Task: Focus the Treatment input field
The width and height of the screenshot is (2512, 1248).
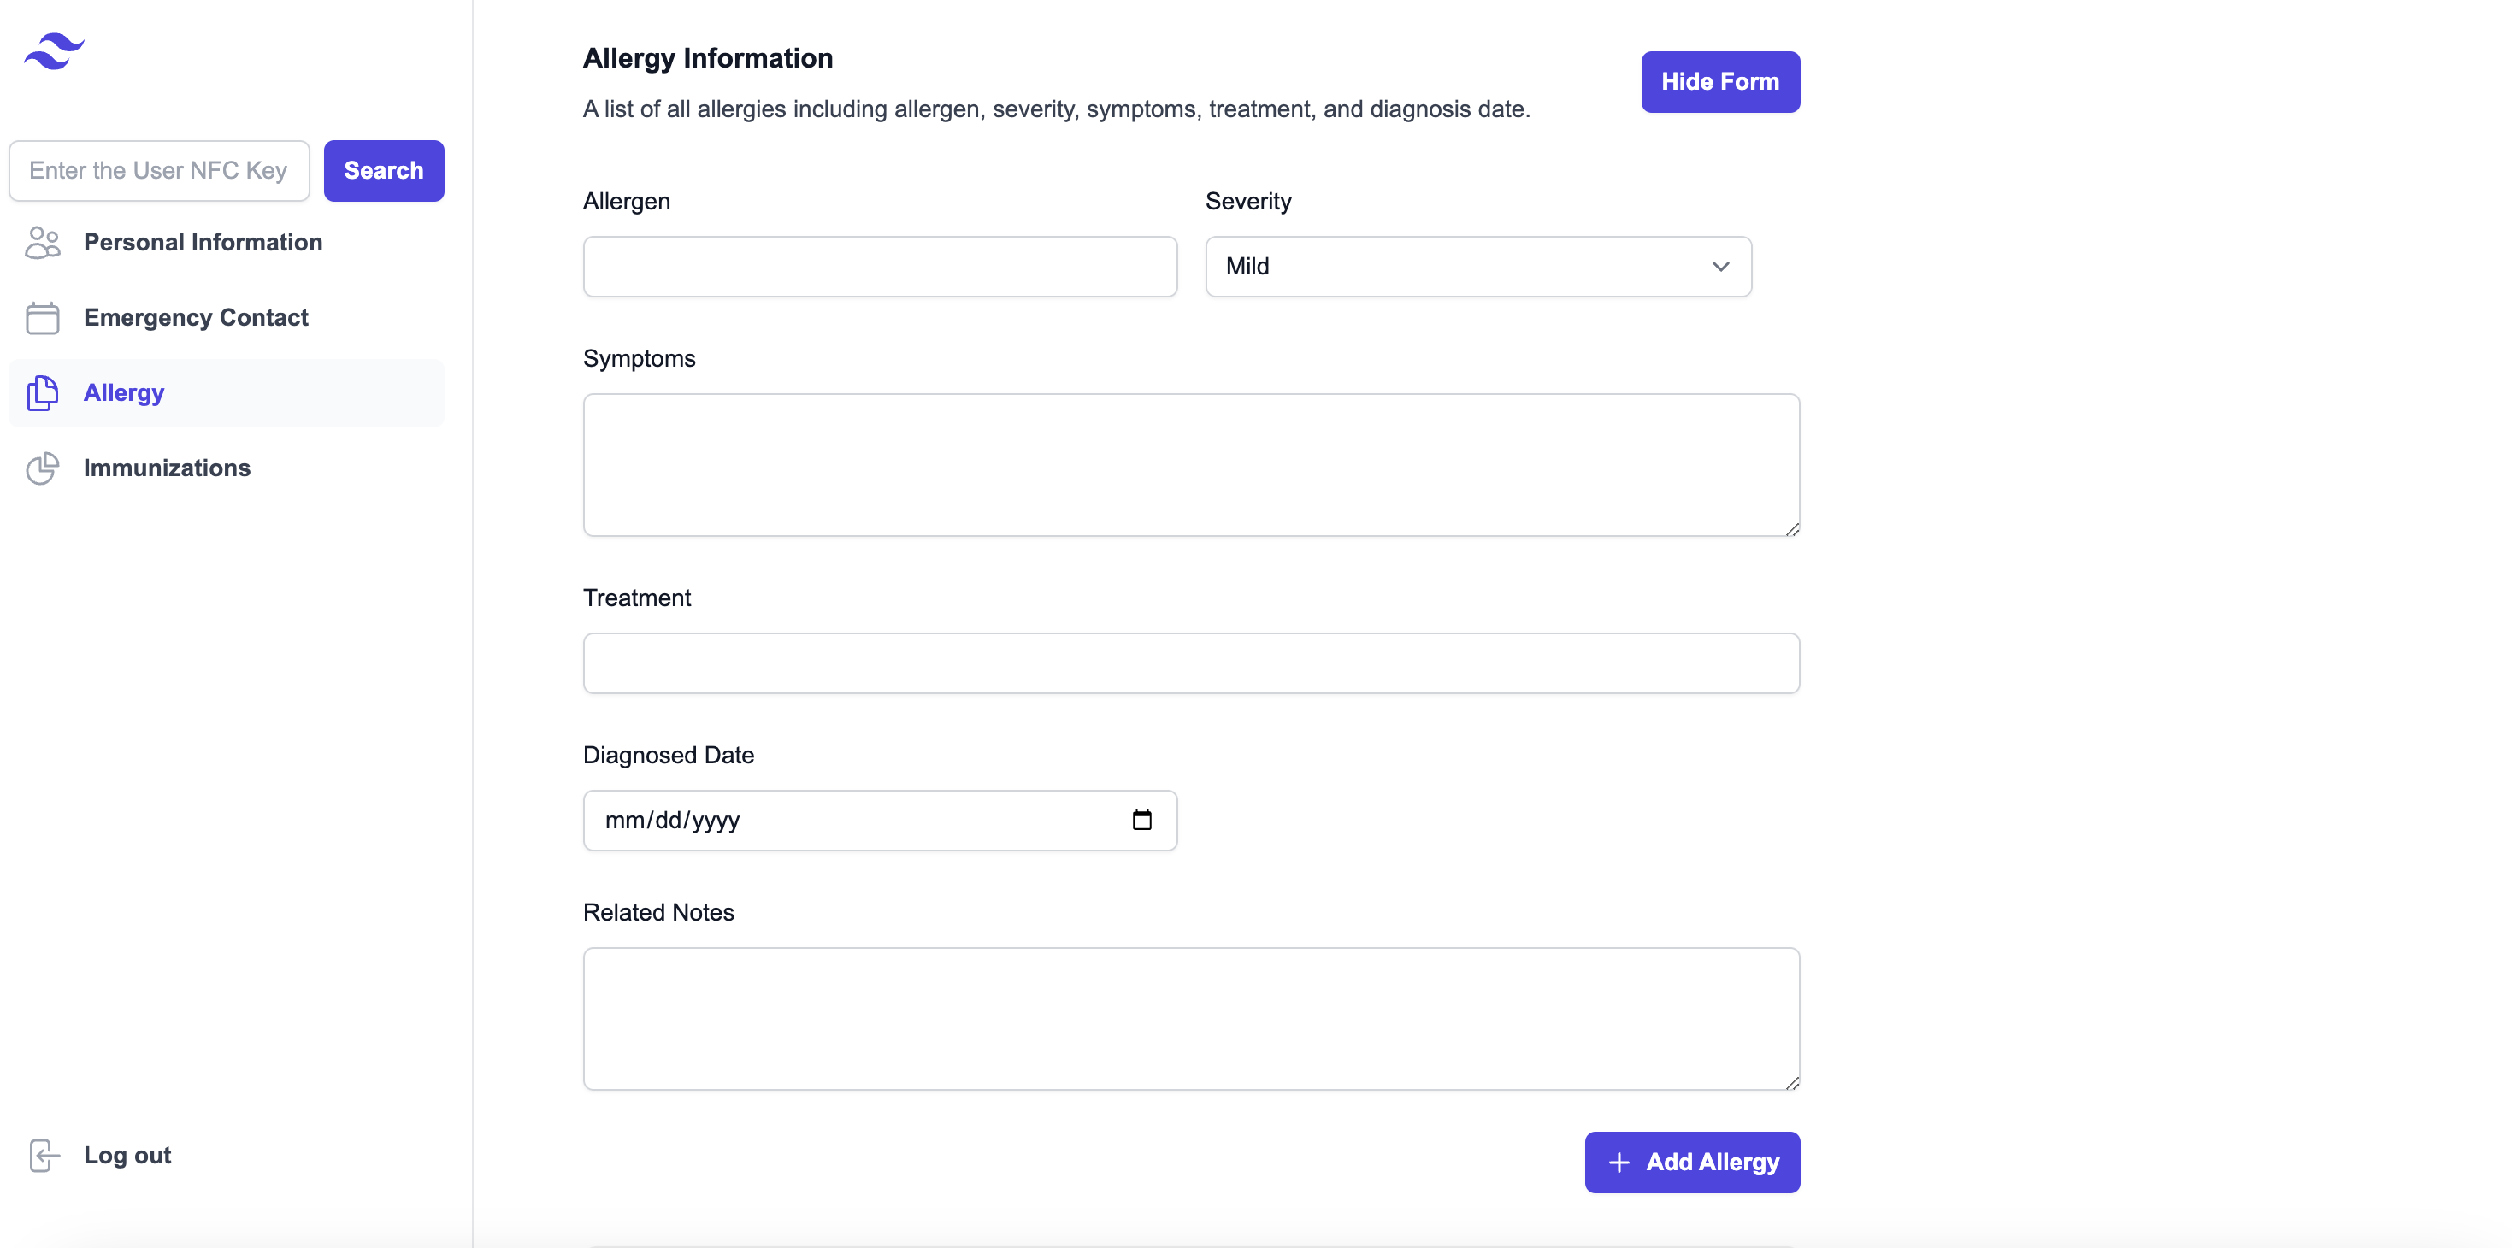Action: tap(1191, 663)
